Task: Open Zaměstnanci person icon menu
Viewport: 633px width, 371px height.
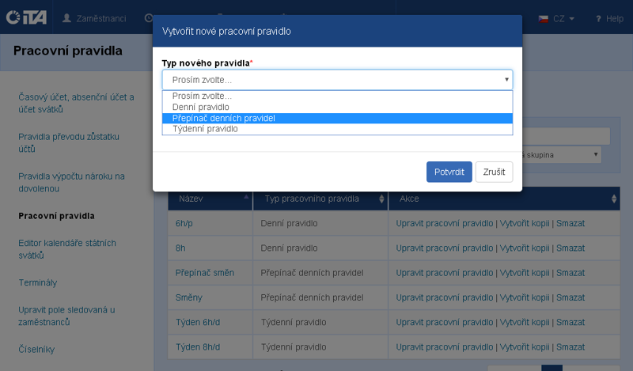Action: pos(66,17)
